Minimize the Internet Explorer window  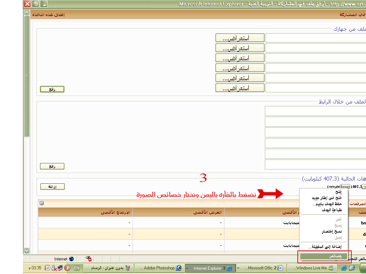[x=44, y=4]
